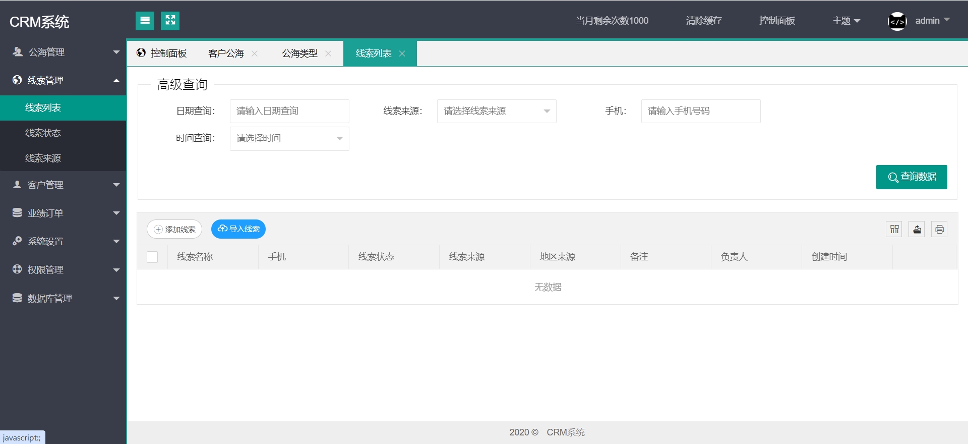Switch to the 控制面板 tab
The image size is (968, 444).
point(162,53)
